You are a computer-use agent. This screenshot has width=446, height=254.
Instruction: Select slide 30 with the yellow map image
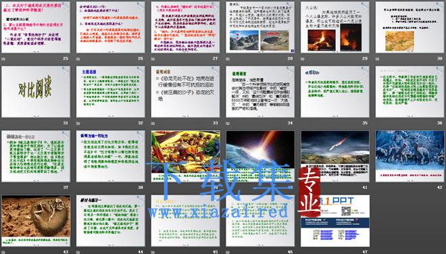coord(410,27)
